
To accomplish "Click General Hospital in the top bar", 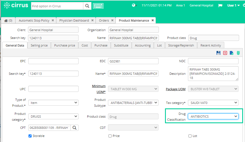I will click(201, 6).
